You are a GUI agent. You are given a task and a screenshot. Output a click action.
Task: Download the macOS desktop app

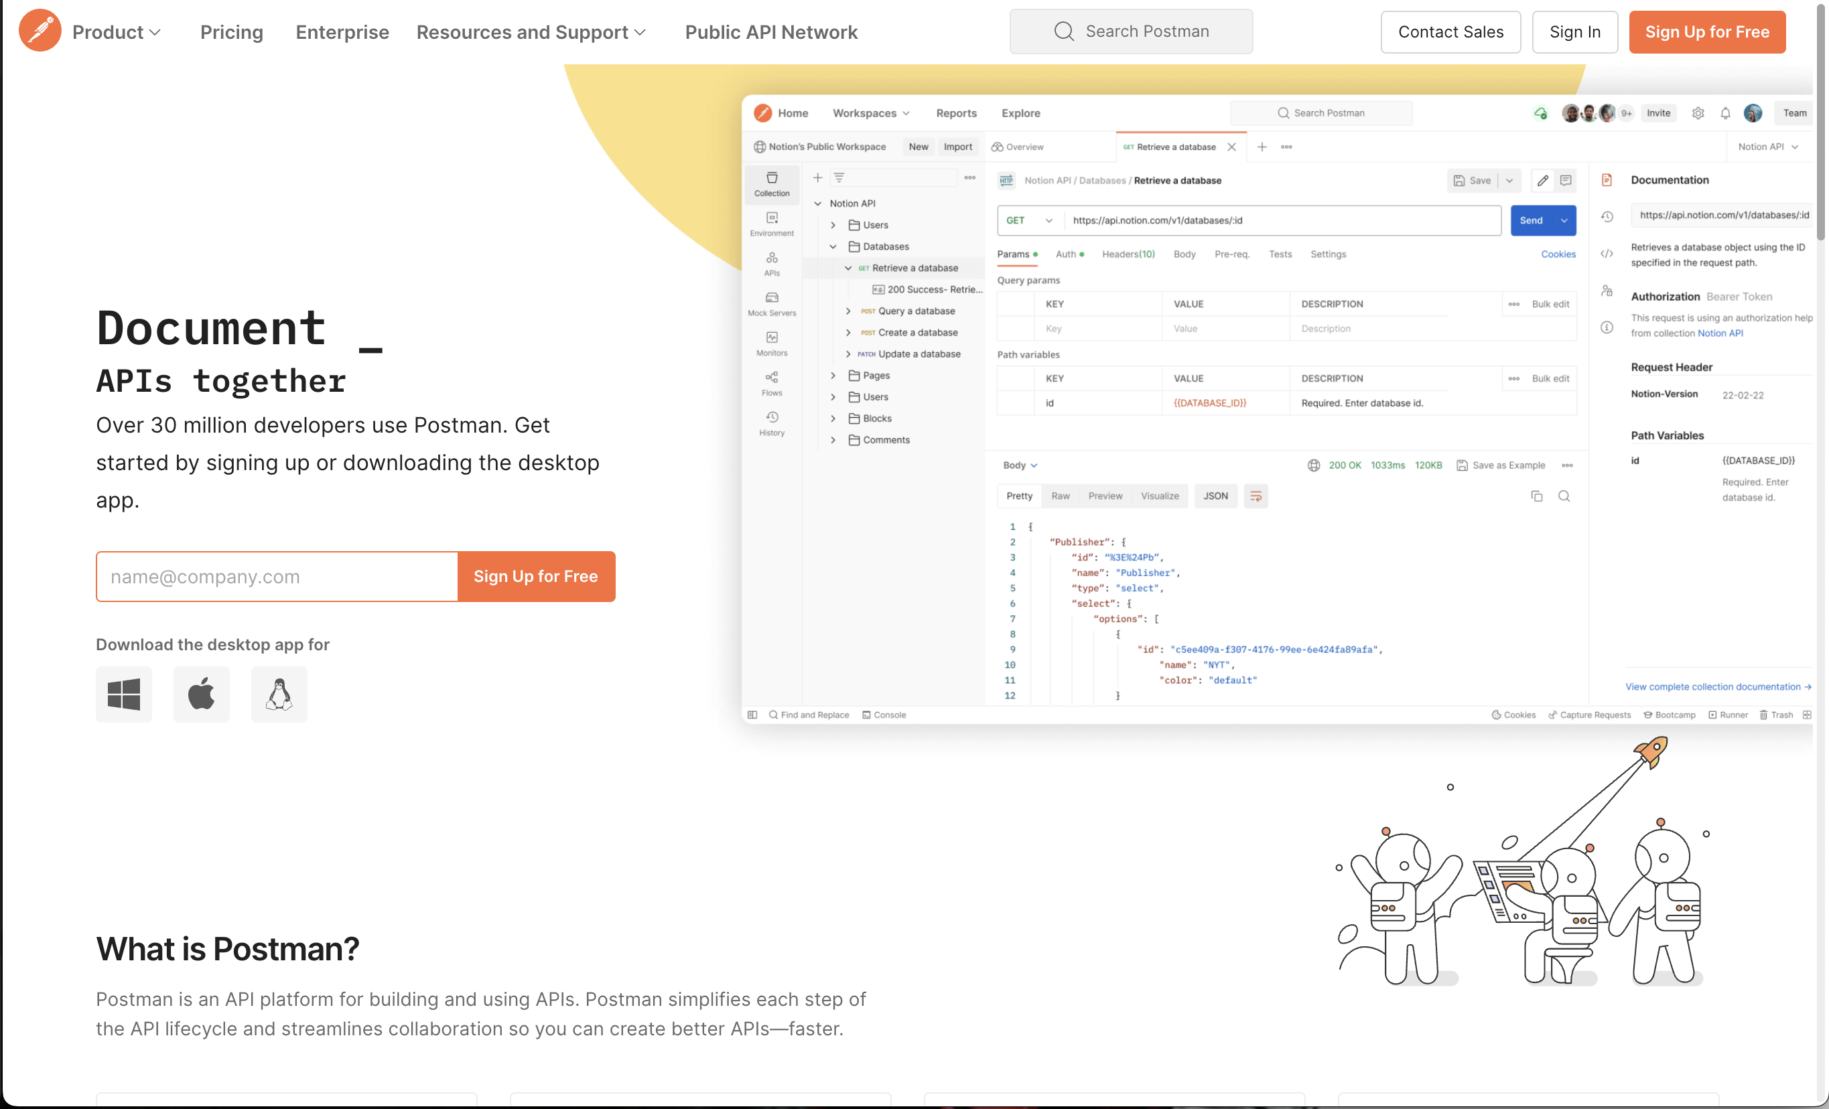201,694
